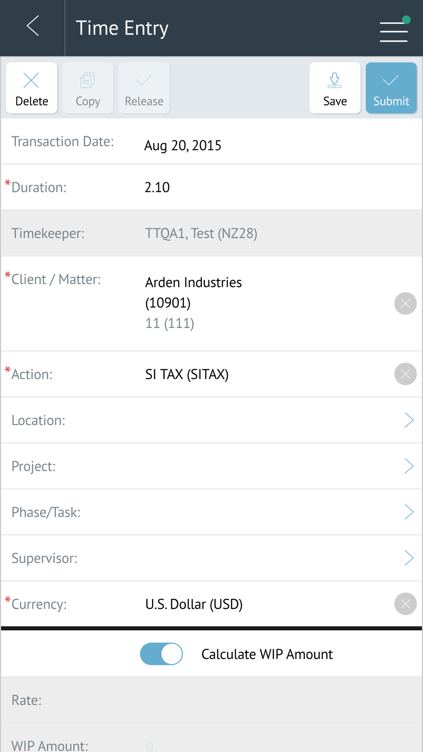Tap the Rate field row
The width and height of the screenshot is (423, 752).
(x=211, y=700)
